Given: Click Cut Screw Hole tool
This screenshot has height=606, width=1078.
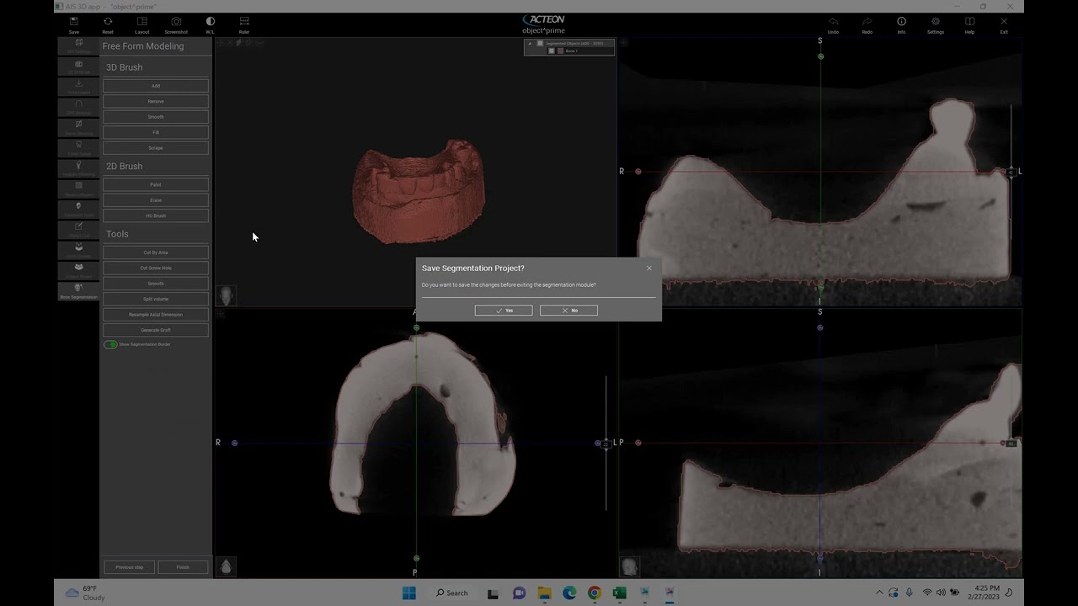Looking at the screenshot, I should point(156,268).
